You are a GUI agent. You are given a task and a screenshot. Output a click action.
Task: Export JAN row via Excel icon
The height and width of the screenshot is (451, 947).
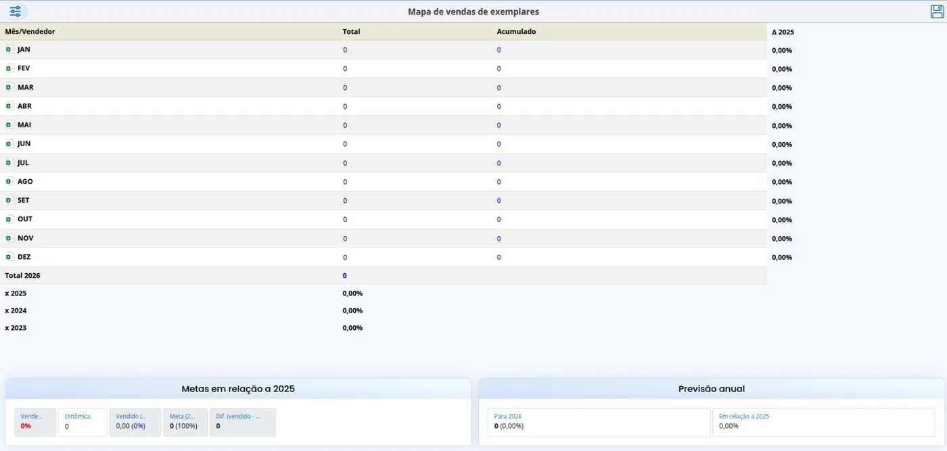(x=9, y=49)
